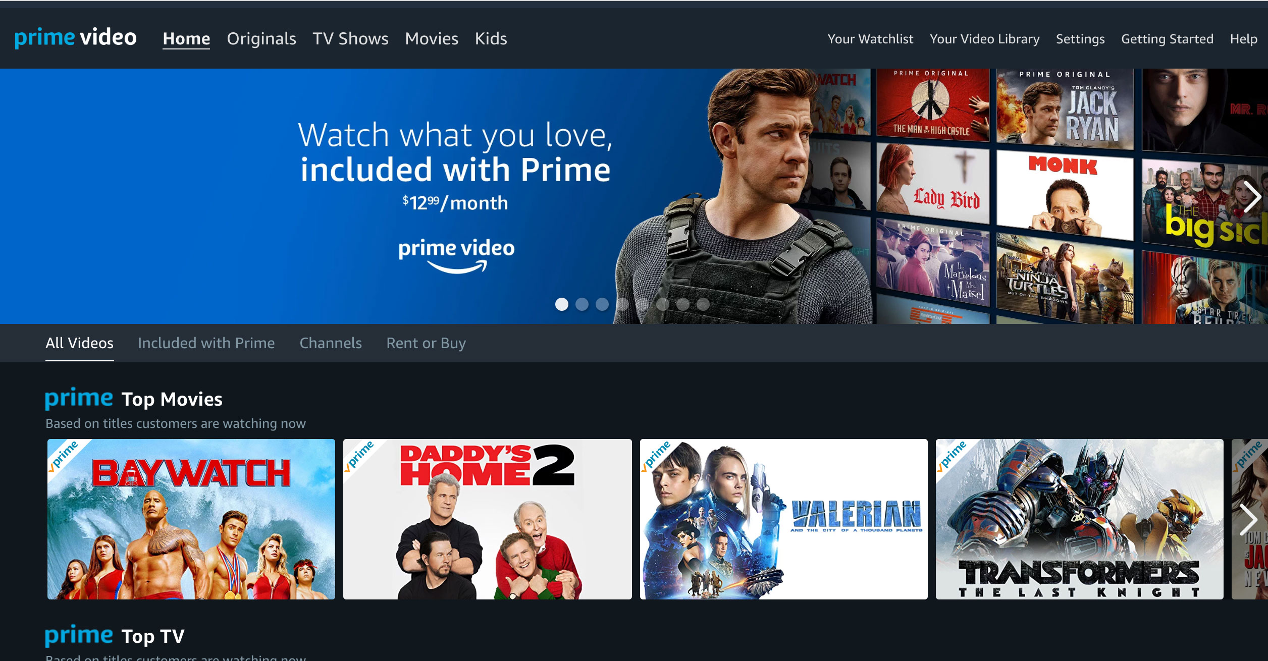
Task: Select the Included with Prime filter
Action: [x=205, y=342]
